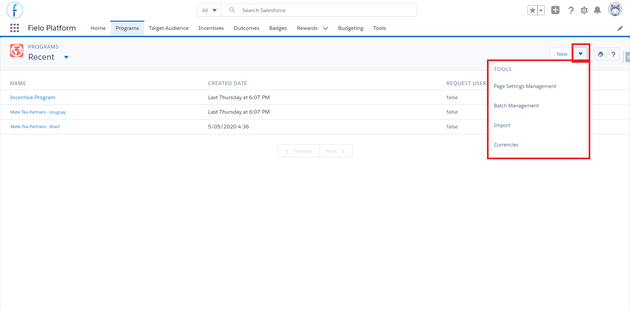Choose Import from the Tools menu
Image resolution: width=630 pixels, height=309 pixels.
click(502, 125)
